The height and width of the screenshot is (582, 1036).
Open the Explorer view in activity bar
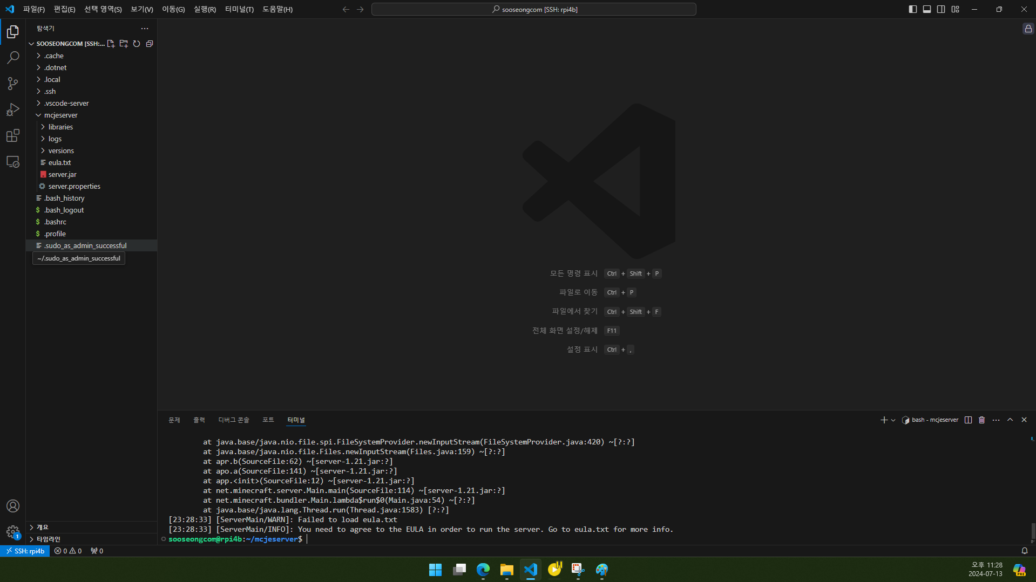[x=13, y=32]
